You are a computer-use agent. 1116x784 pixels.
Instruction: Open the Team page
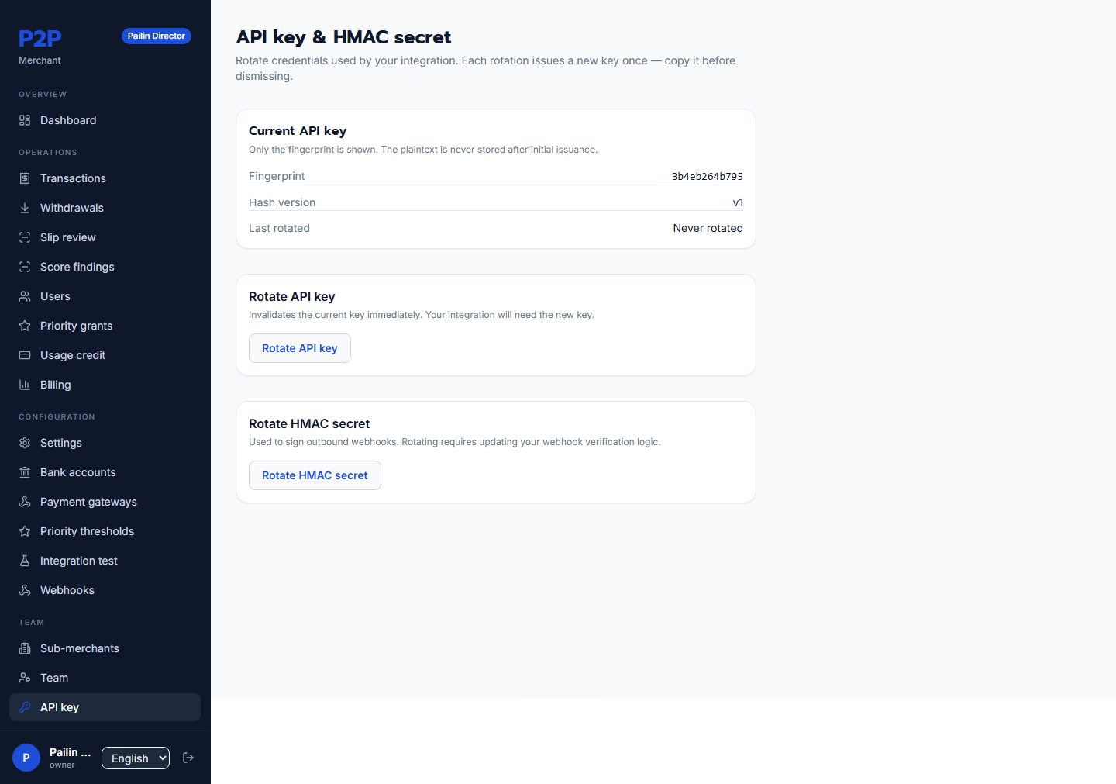(105, 678)
